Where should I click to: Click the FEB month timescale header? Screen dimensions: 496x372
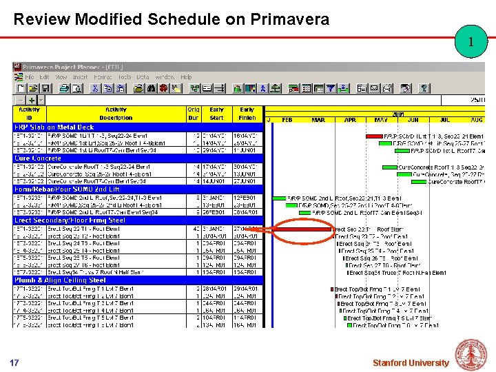coord(287,120)
